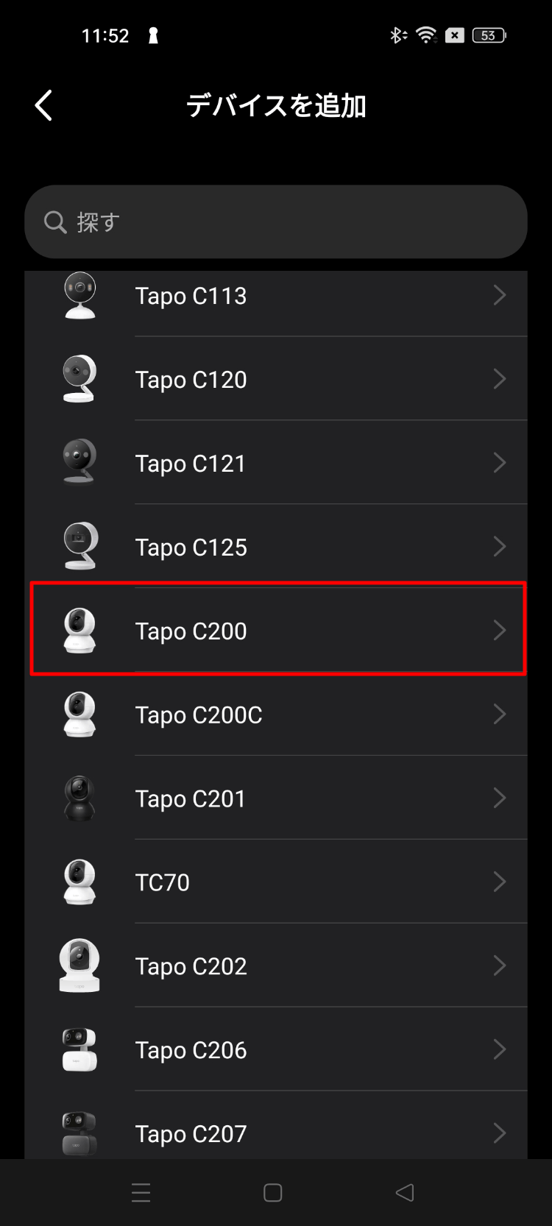Tap the Tapo C125 camera icon

click(79, 547)
